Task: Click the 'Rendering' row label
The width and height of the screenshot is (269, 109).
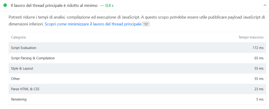Action: pos(19,100)
